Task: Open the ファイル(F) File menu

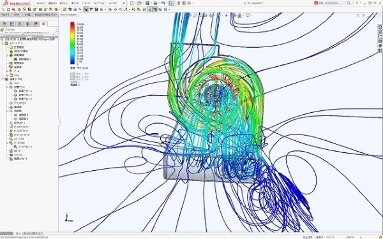Action: pos(41,3)
